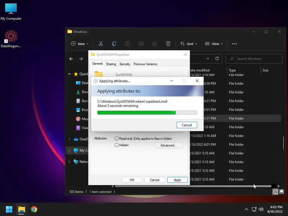This screenshot has height=216, width=288.
Task: Select Pictures icon in navigation pane
Action: tap(78, 110)
